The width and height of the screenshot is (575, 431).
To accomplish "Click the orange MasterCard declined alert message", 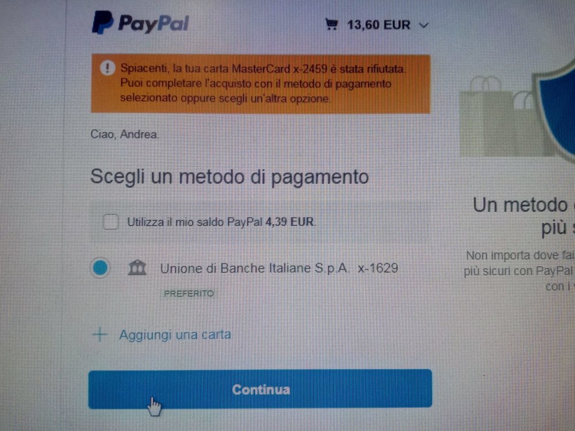I will point(260,83).
